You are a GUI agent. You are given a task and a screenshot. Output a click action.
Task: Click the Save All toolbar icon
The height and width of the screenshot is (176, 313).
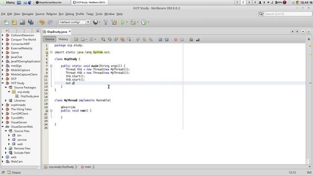(x=30, y=22)
